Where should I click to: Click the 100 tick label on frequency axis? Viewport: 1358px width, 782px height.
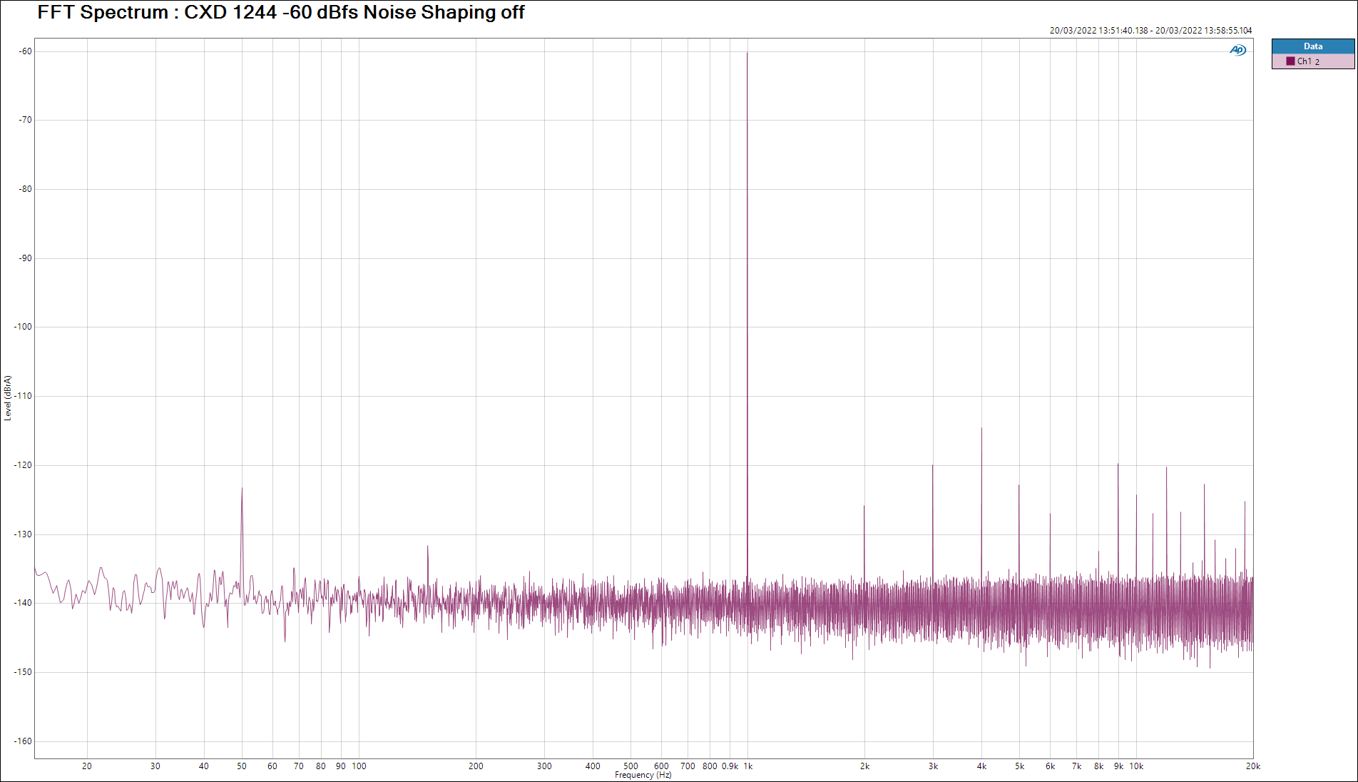[x=359, y=766]
